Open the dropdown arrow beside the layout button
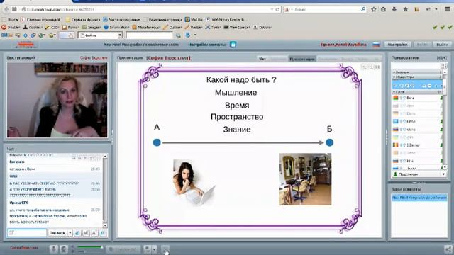 (x=154, y=249)
